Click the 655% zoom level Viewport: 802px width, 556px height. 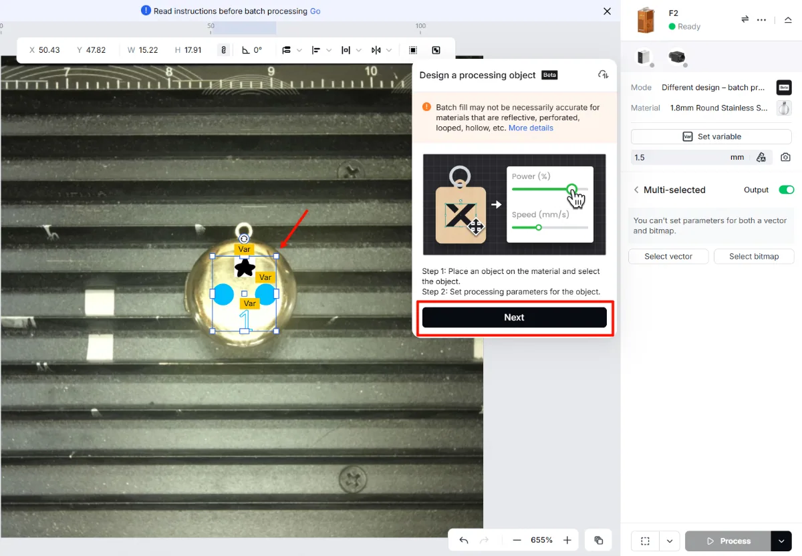(541, 540)
